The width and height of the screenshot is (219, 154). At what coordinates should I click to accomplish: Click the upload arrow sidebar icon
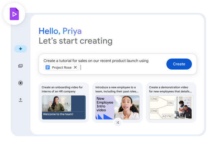(21, 100)
